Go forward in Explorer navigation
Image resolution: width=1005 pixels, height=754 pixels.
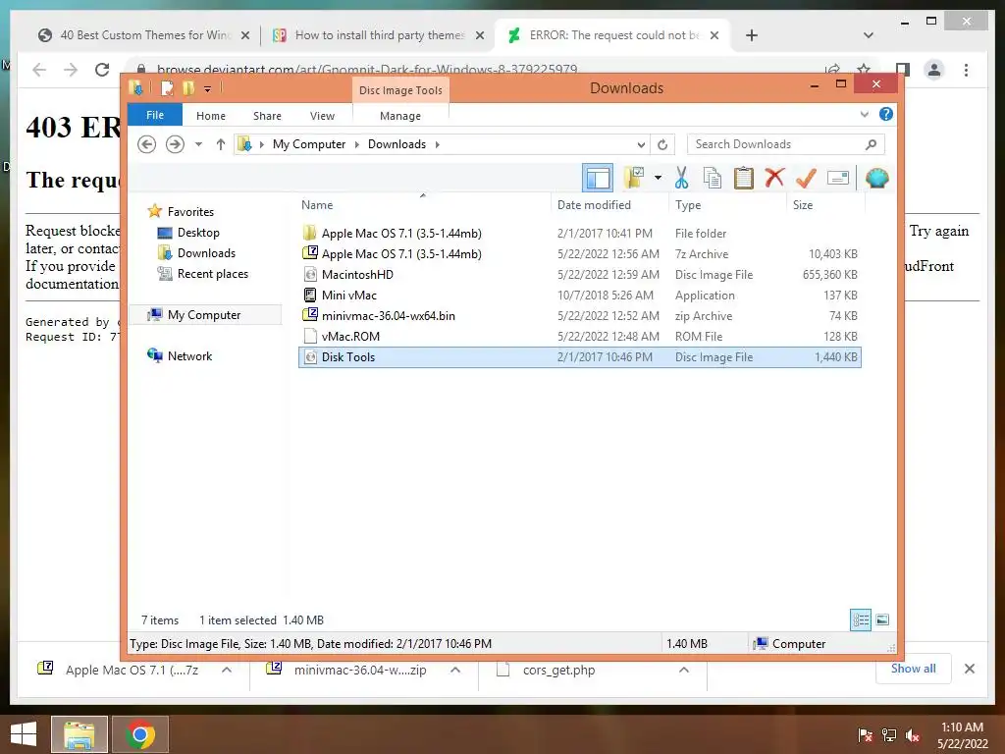175,144
